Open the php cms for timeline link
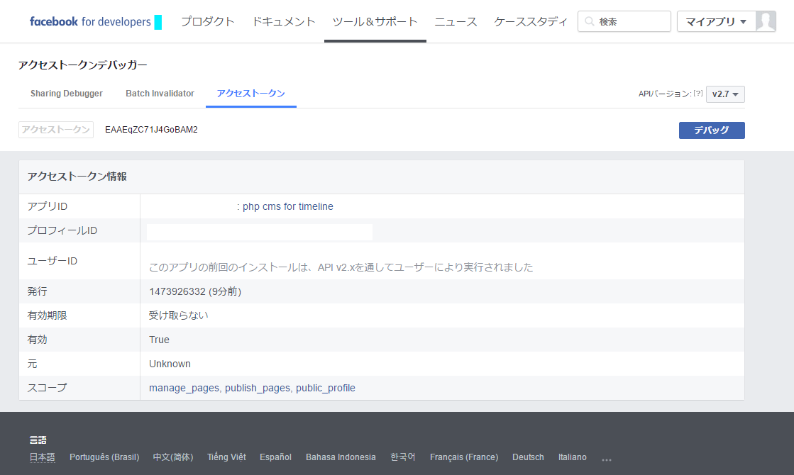 pos(287,206)
